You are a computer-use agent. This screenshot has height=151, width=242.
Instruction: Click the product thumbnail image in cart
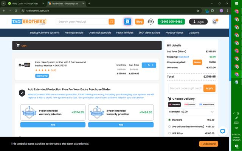coord(25,65)
